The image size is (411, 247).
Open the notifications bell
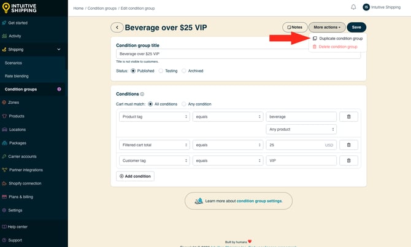pyautogui.click(x=353, y=7)
